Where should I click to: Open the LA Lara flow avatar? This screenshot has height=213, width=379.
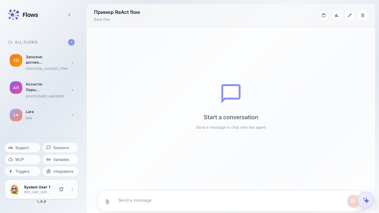click(x=16, y=115)
